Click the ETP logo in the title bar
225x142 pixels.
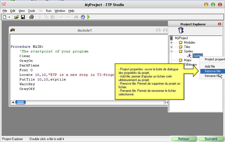tap(4, 4)
